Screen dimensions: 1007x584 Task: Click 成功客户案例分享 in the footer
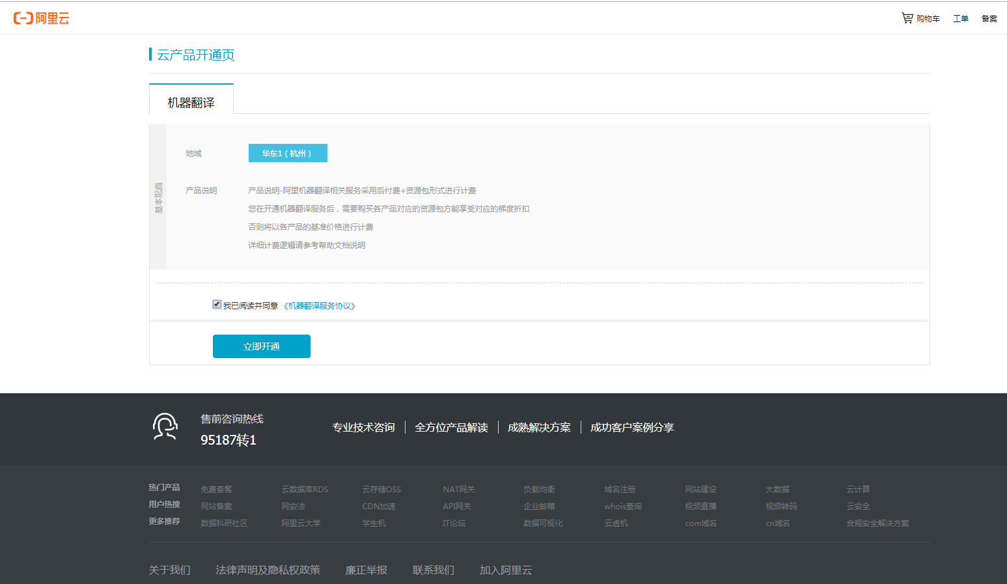coord(632,427)
